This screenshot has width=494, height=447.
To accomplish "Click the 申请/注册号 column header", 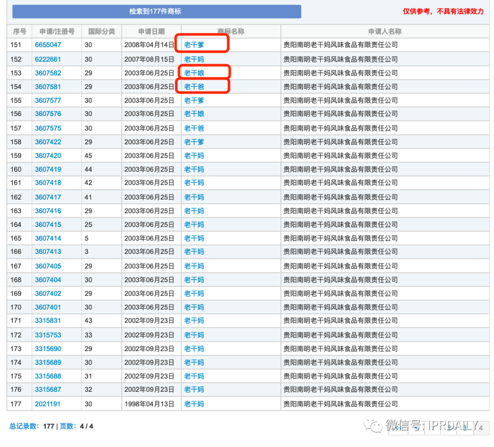I will pos(57,32).
